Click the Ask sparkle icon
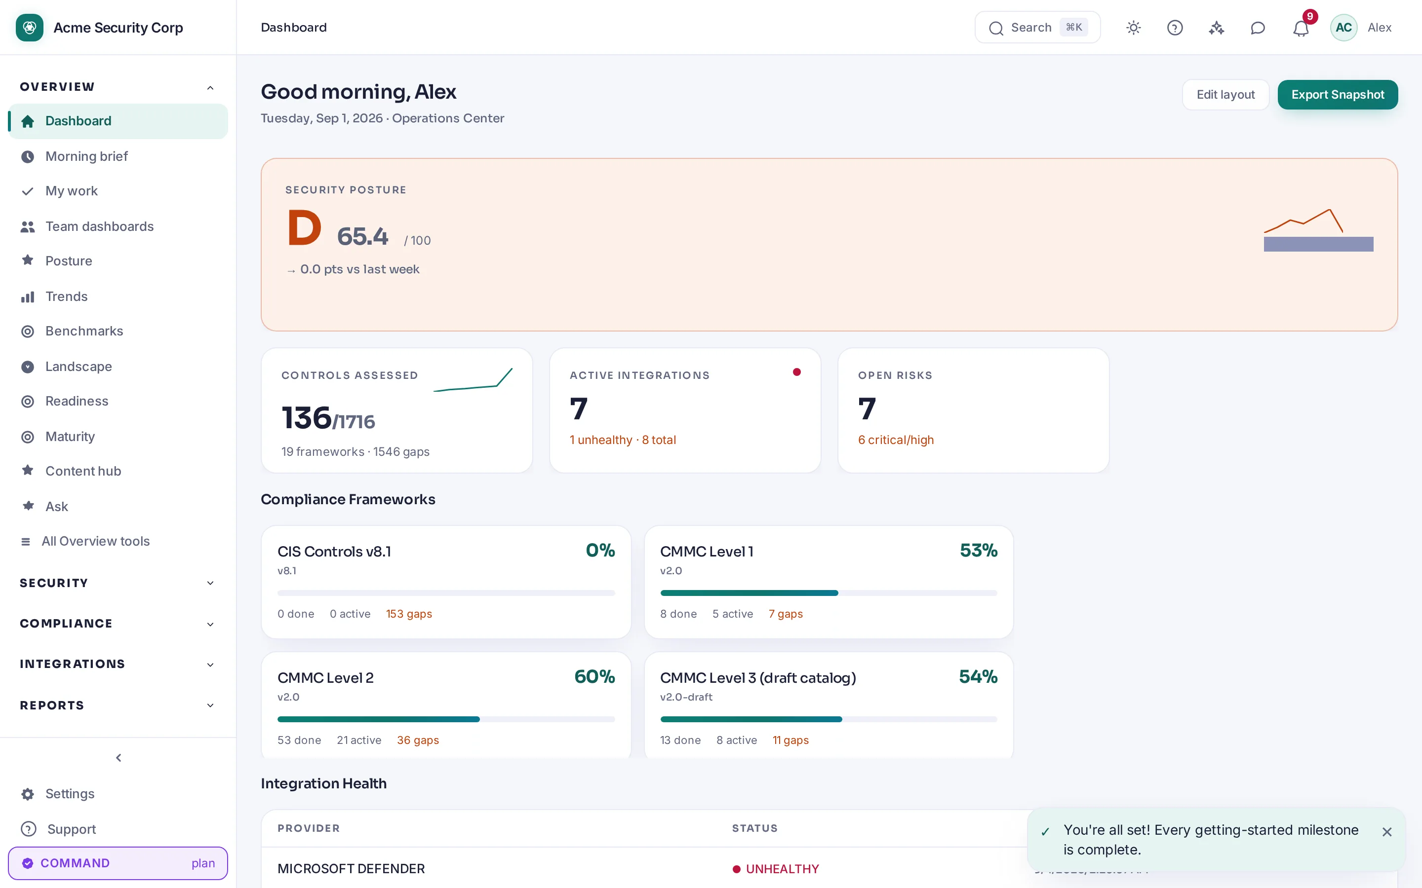This screenshot has width=1422, height=888. [x=28, y=506]
